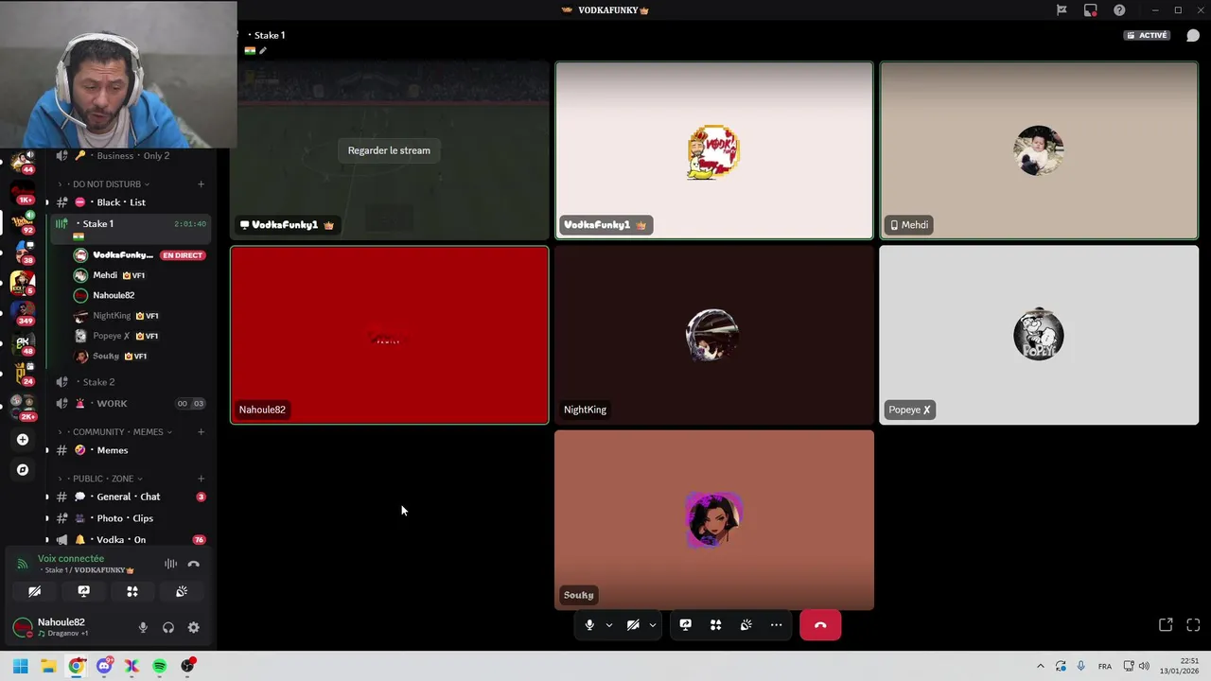The height and width of the screenshot is (681, 1211).
Task: Collapse the PUBLIC ZONE category
Action: click(x=103, y=479)
